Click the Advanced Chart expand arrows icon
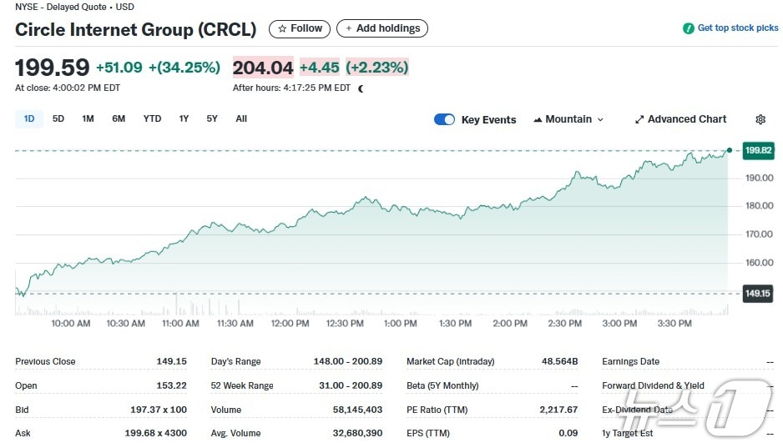 (639, 119)
